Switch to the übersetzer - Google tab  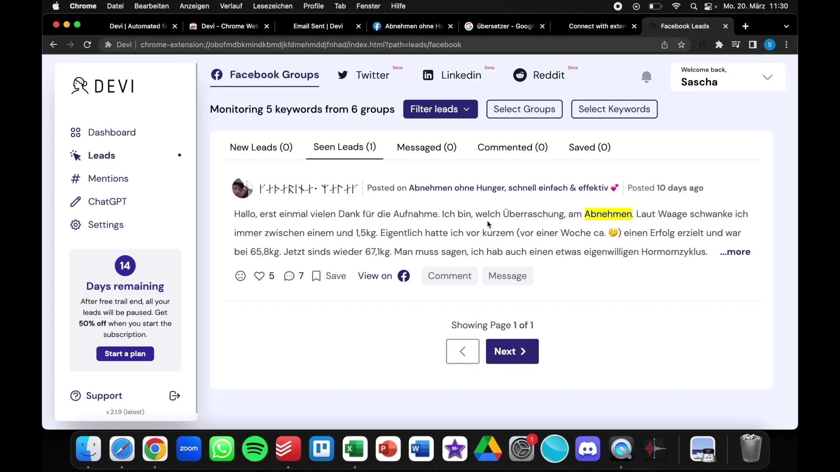505,27
